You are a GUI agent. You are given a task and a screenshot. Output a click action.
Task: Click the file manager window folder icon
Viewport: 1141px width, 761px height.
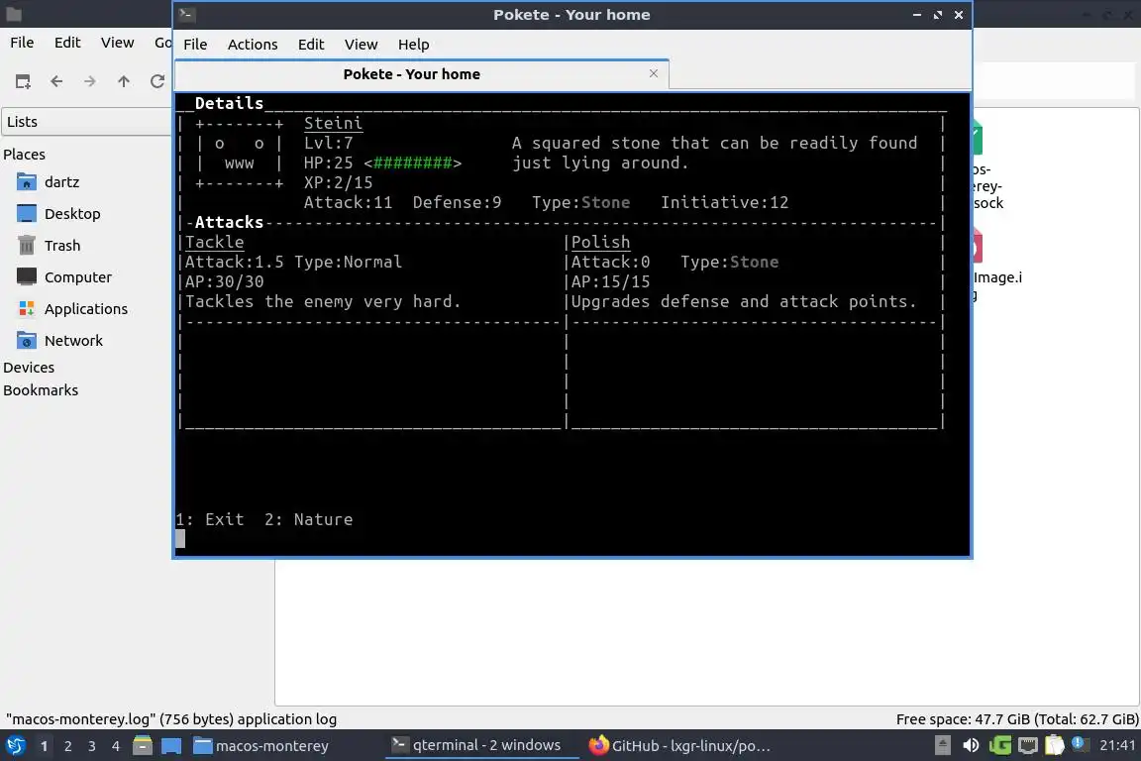point(14,14)
